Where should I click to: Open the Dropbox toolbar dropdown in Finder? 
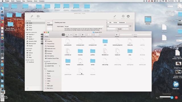tap(117, 35)
